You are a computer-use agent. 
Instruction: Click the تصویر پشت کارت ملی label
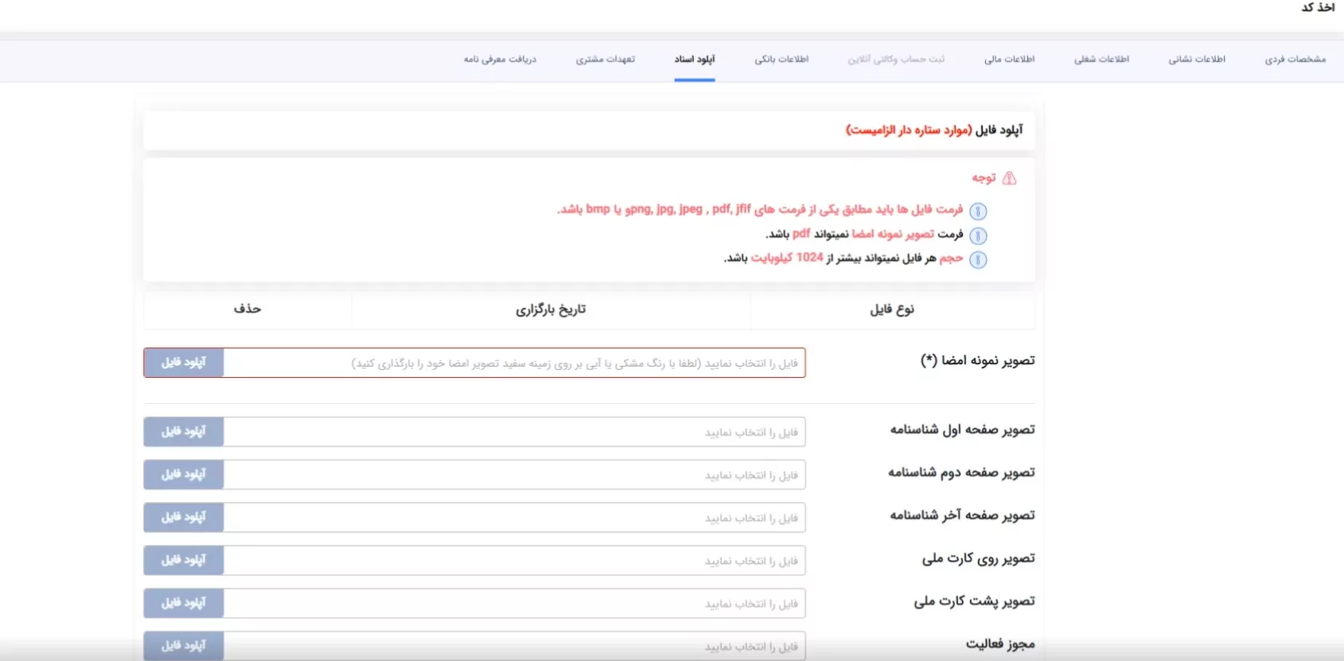[974, 601]
